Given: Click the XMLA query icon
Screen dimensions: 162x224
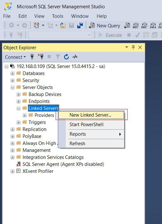Looking at the screenshot, I should (x=153, y=26).
